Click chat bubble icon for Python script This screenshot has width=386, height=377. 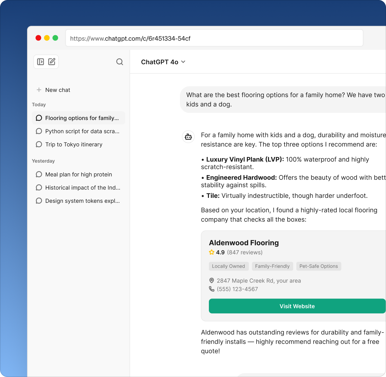tap(39, 131)
